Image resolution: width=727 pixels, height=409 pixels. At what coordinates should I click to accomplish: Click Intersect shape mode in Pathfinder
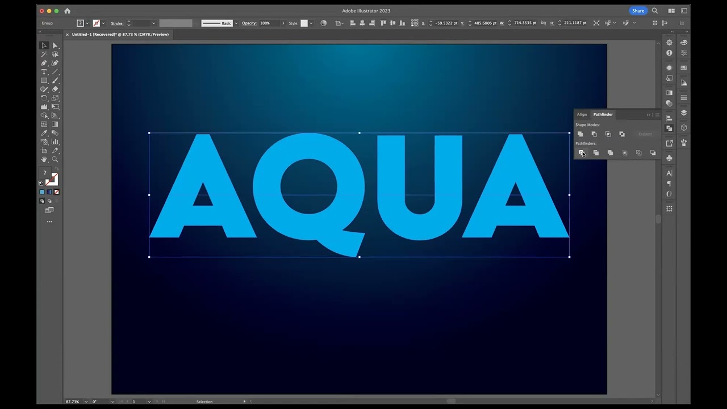click(608, 134)
